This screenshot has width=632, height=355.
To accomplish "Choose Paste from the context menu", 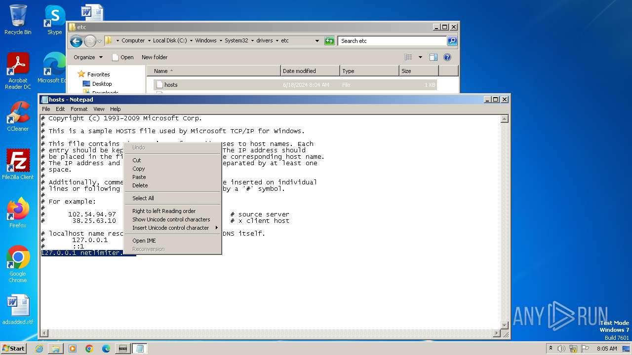I will [x=172, y=177].
